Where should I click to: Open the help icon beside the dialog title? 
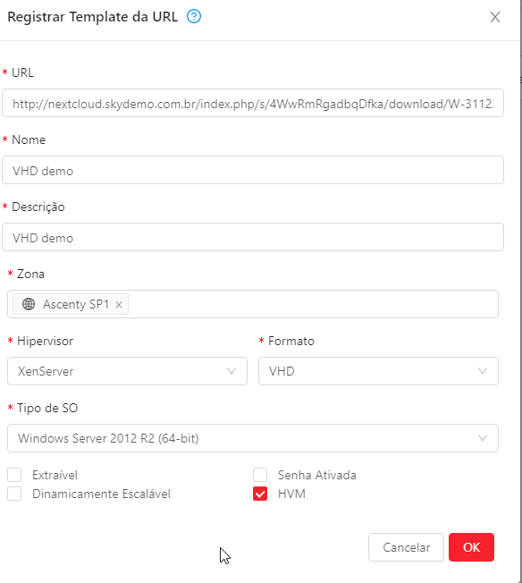(194, 16)
